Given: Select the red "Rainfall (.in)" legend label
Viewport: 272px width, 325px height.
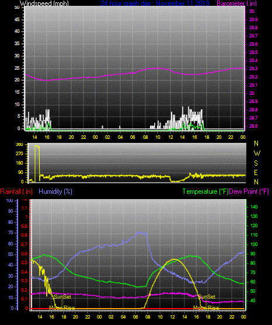Looking at the screenshot, I should [x=16, y=191].
